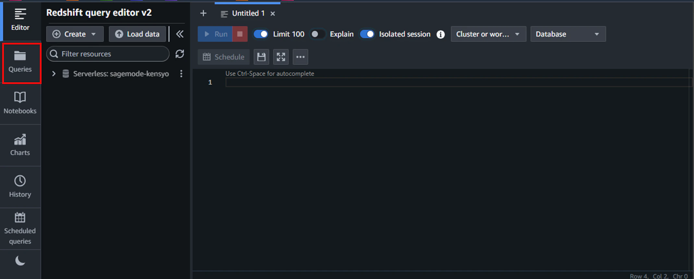Click the Redshift query editor v2 title

coord(99,13)
